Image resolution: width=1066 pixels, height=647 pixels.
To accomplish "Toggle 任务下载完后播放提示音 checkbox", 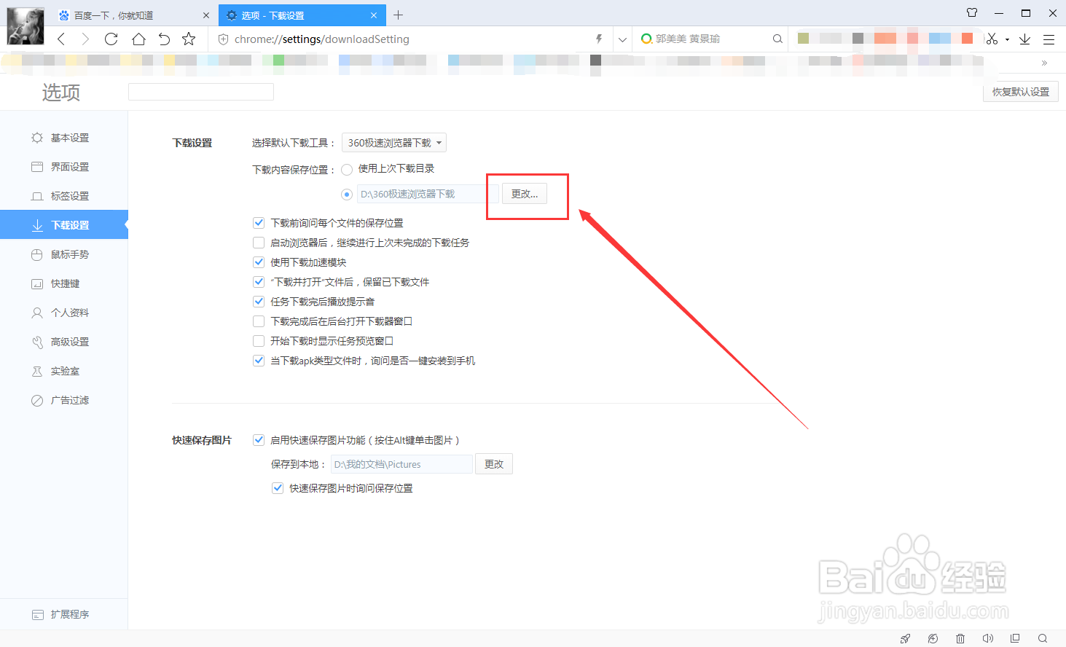I will tap(259, 302).
